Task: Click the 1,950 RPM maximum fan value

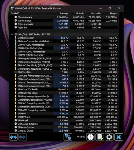Action: click(95, 72)
